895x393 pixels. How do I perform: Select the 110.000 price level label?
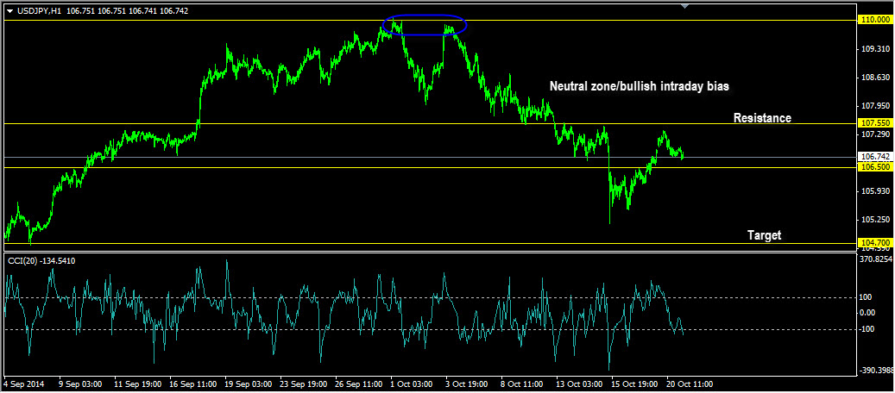tap(875, 20)
